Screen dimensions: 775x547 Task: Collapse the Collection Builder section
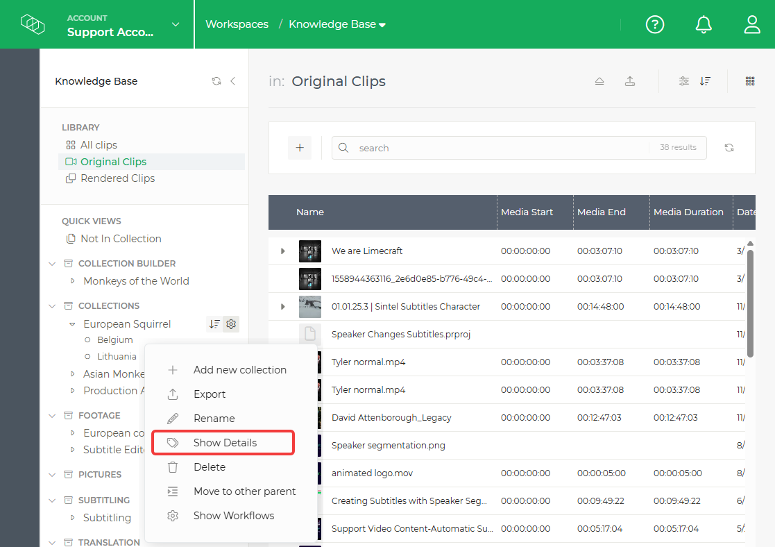pos(53,264)
